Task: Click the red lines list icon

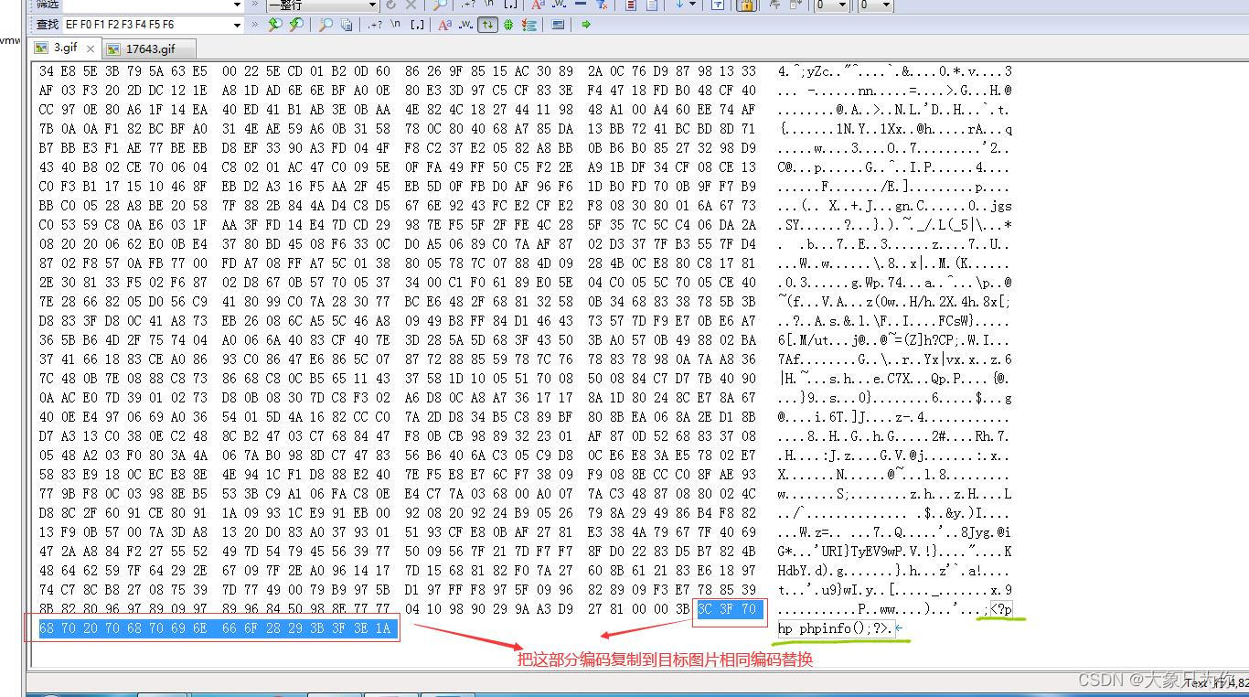Action: coord(631,5)
